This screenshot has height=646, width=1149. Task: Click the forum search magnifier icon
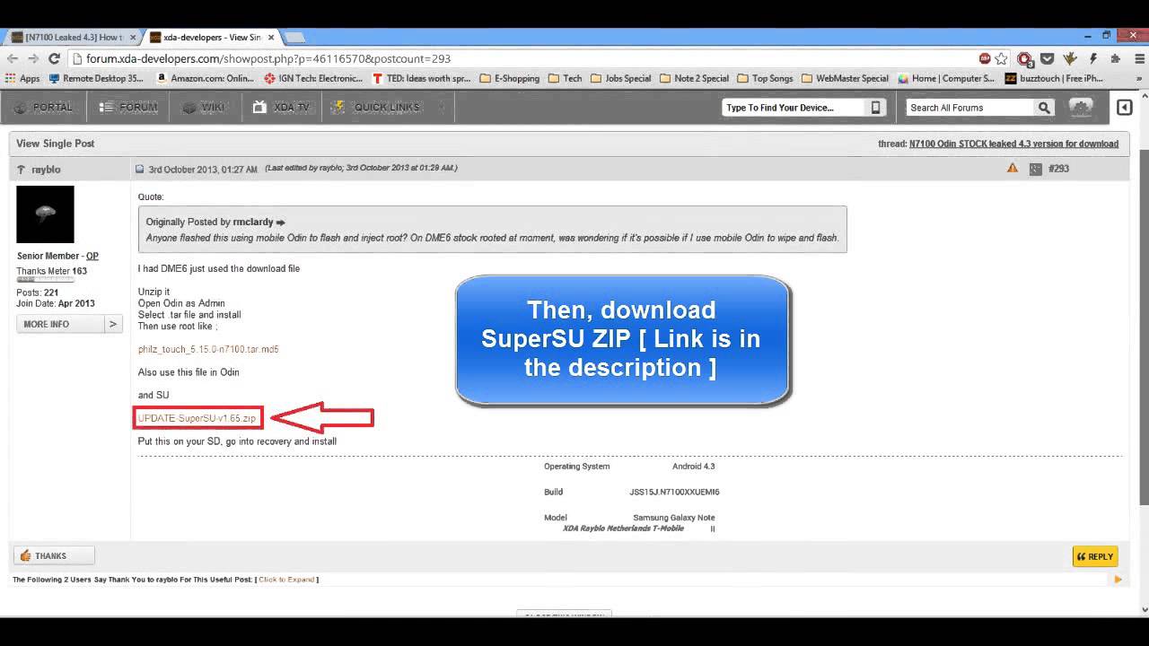(1044, 108)
